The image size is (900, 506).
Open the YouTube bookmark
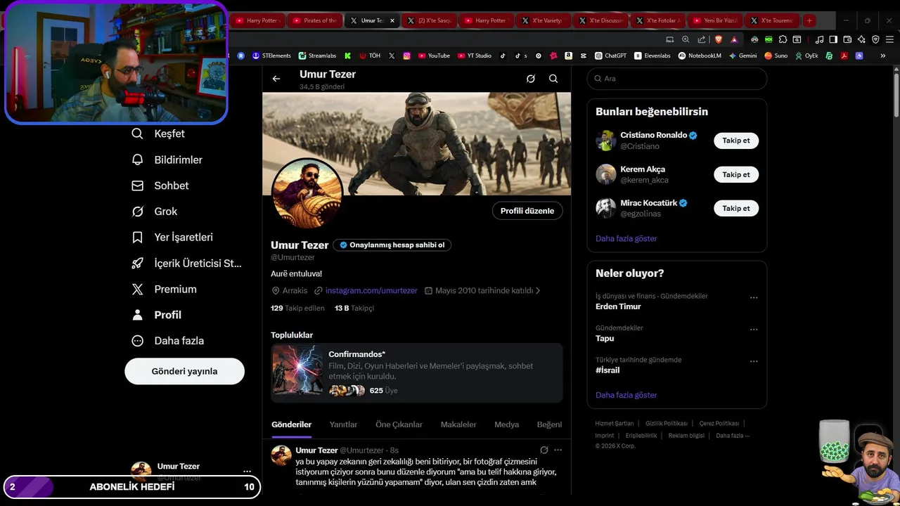(x=434, y=56)
